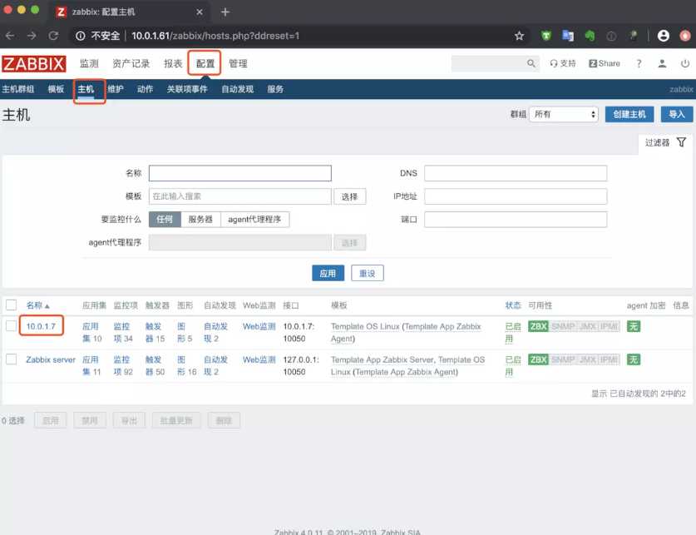The height and width of the screenshot is (535, 696).
Task: Open the Zabbix server host link
Action: 51,359
